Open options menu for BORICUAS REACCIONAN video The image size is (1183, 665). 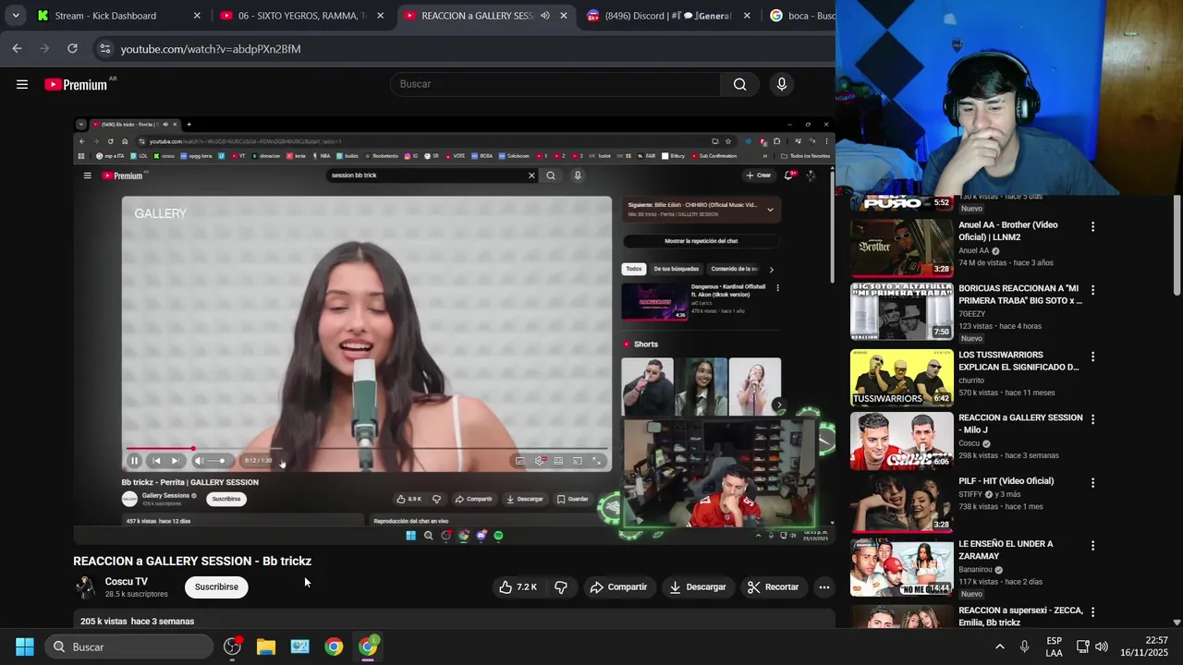[x=1092, y=290]
